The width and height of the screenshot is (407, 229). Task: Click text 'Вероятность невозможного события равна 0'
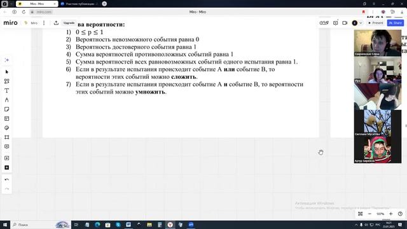click(137, 39)
